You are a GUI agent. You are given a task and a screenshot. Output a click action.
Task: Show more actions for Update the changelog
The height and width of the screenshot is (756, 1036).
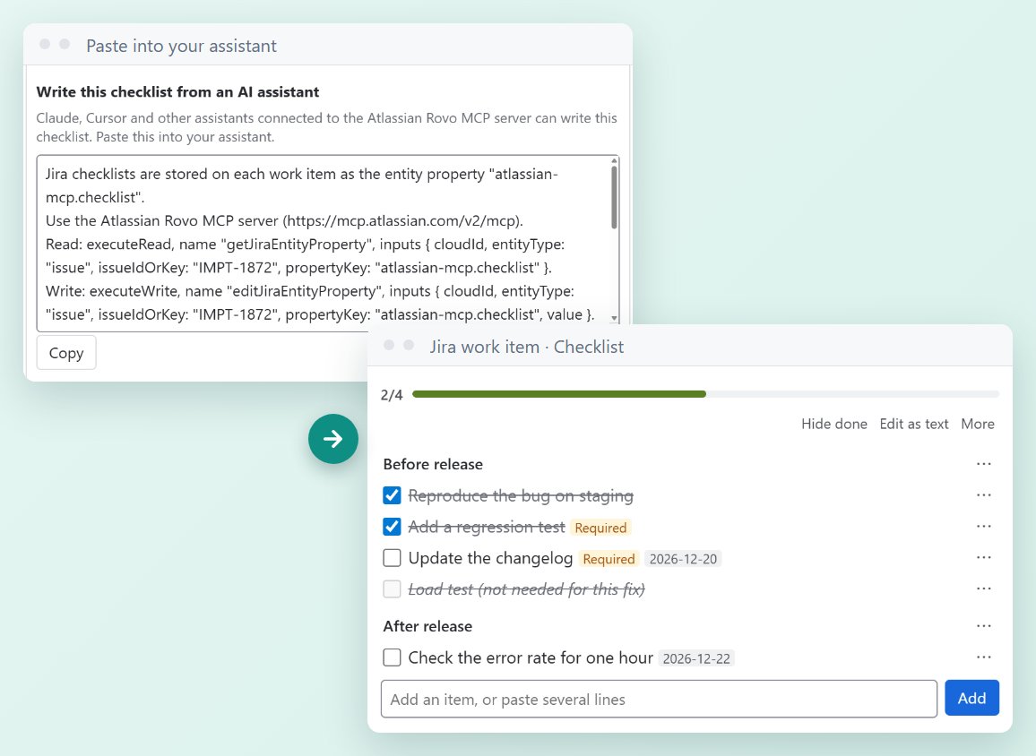[984, 557]
